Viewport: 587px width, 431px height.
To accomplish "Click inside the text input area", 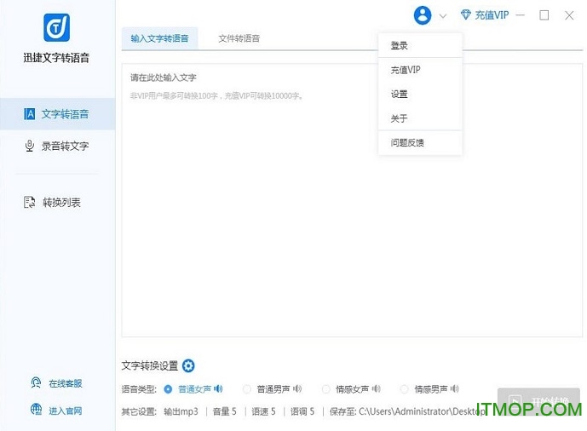I will [x=352, y=200].
